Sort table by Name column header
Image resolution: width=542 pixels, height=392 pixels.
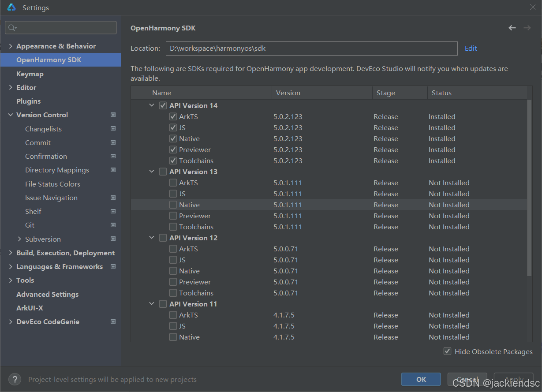click(210, 93)
